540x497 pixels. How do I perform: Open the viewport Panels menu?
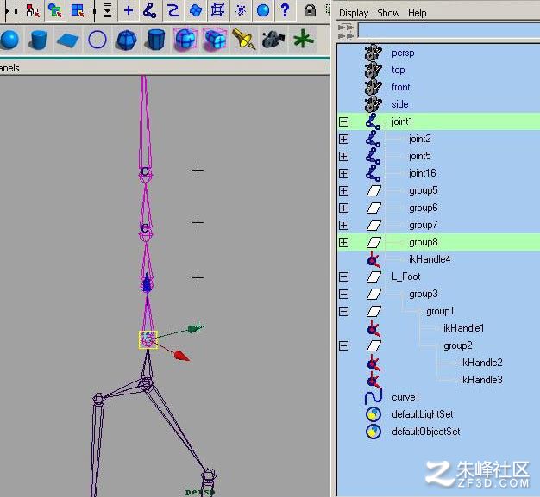tap(9, 68)
